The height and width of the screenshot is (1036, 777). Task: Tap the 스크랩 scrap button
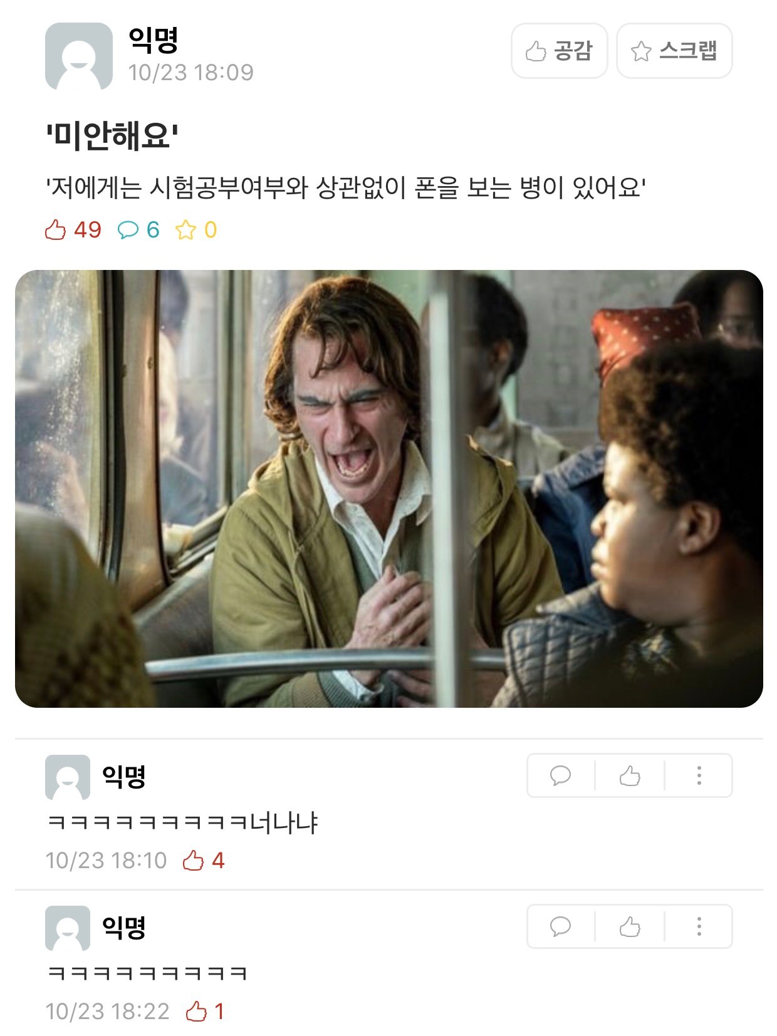coord(674,51)
